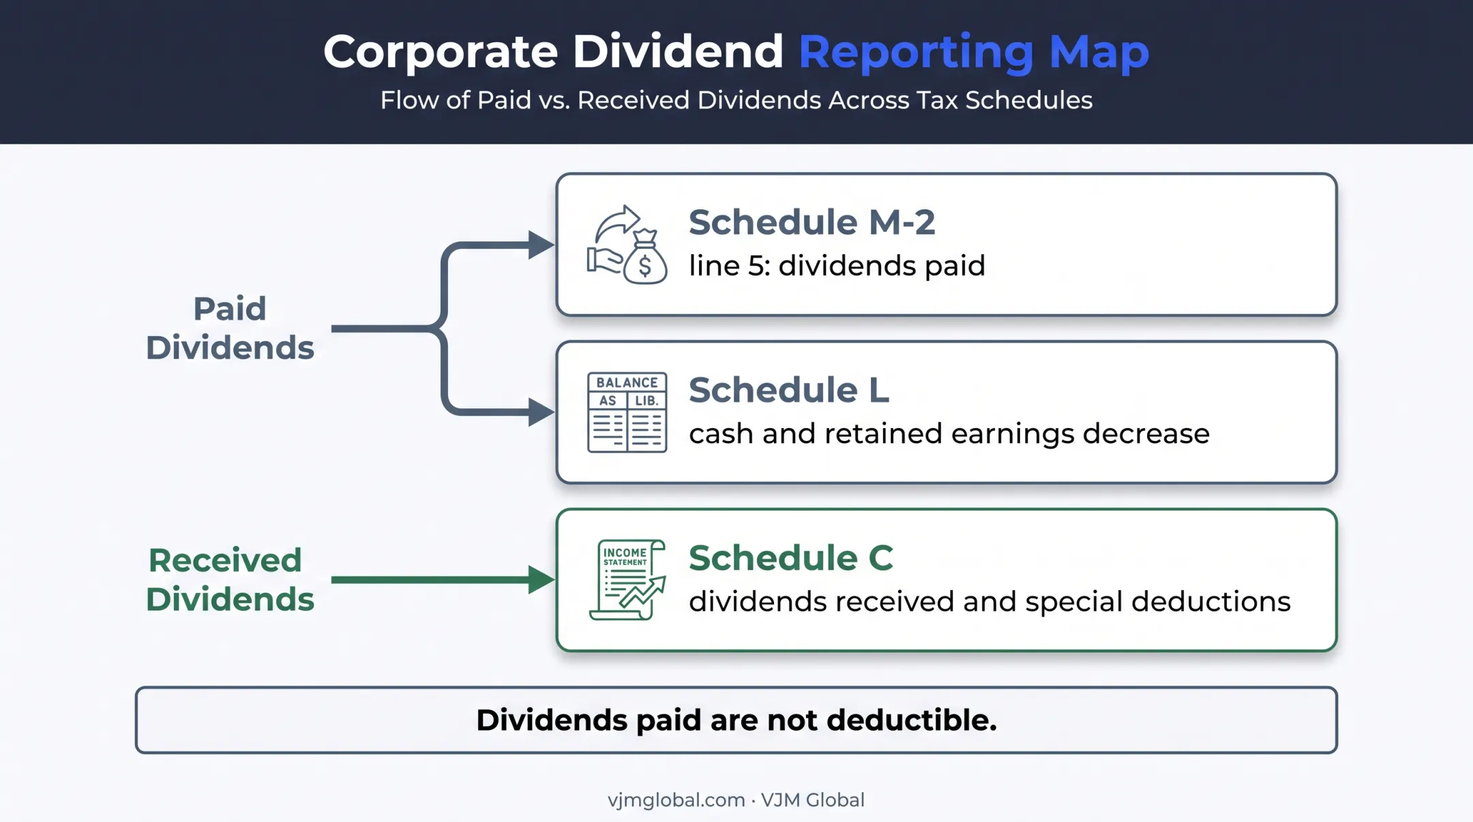This screenshot has height=822, width=1473.
Task: Click the 'Paid Dividends' label
Action: (230, 328)
